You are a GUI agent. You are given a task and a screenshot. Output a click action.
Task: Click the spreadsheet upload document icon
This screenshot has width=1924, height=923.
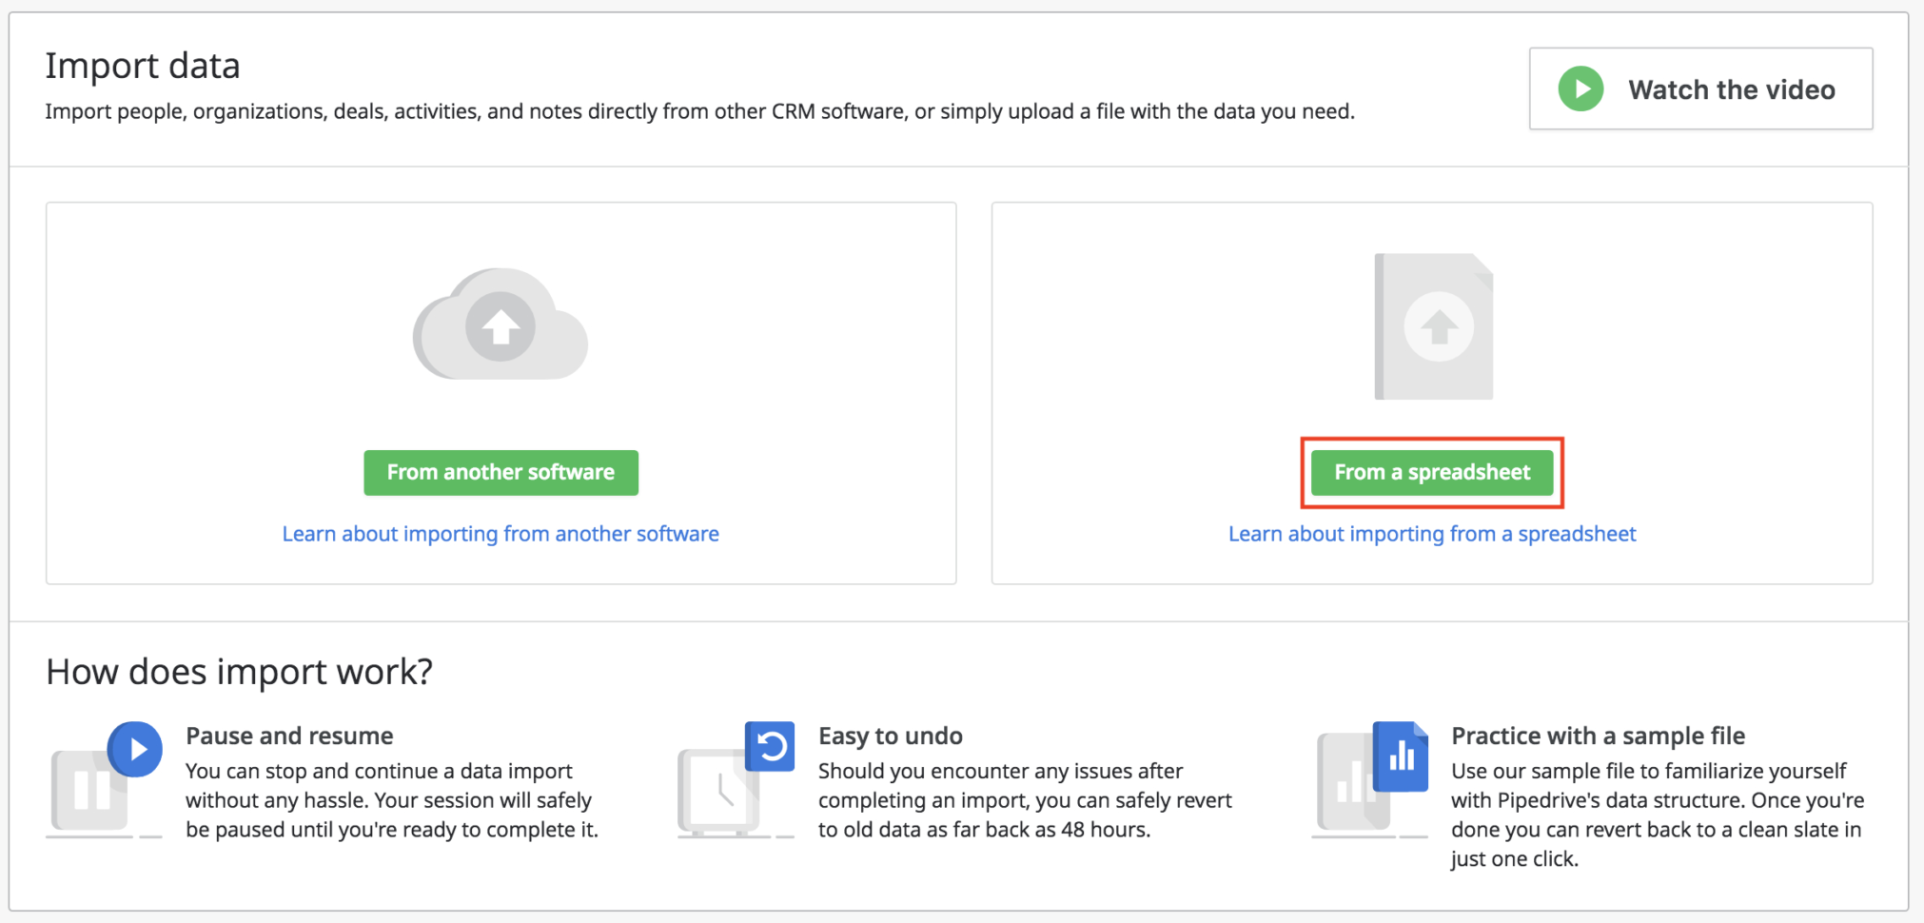[1433, 326]
